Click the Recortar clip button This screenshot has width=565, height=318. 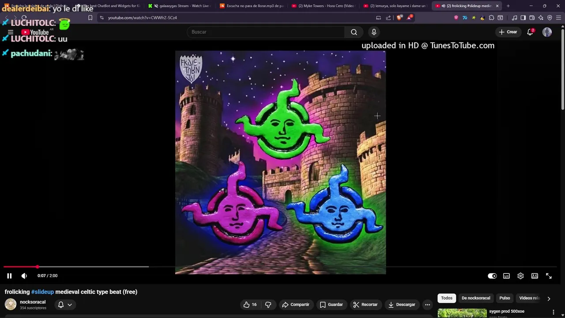tap(365, 304)
